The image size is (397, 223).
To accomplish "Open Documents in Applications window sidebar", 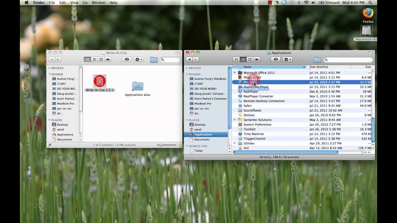I will [202, 139].
